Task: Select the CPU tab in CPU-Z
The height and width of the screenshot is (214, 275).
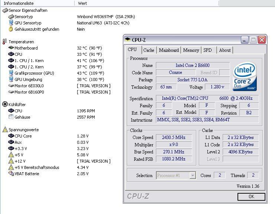Action: (x=133, y=50)
